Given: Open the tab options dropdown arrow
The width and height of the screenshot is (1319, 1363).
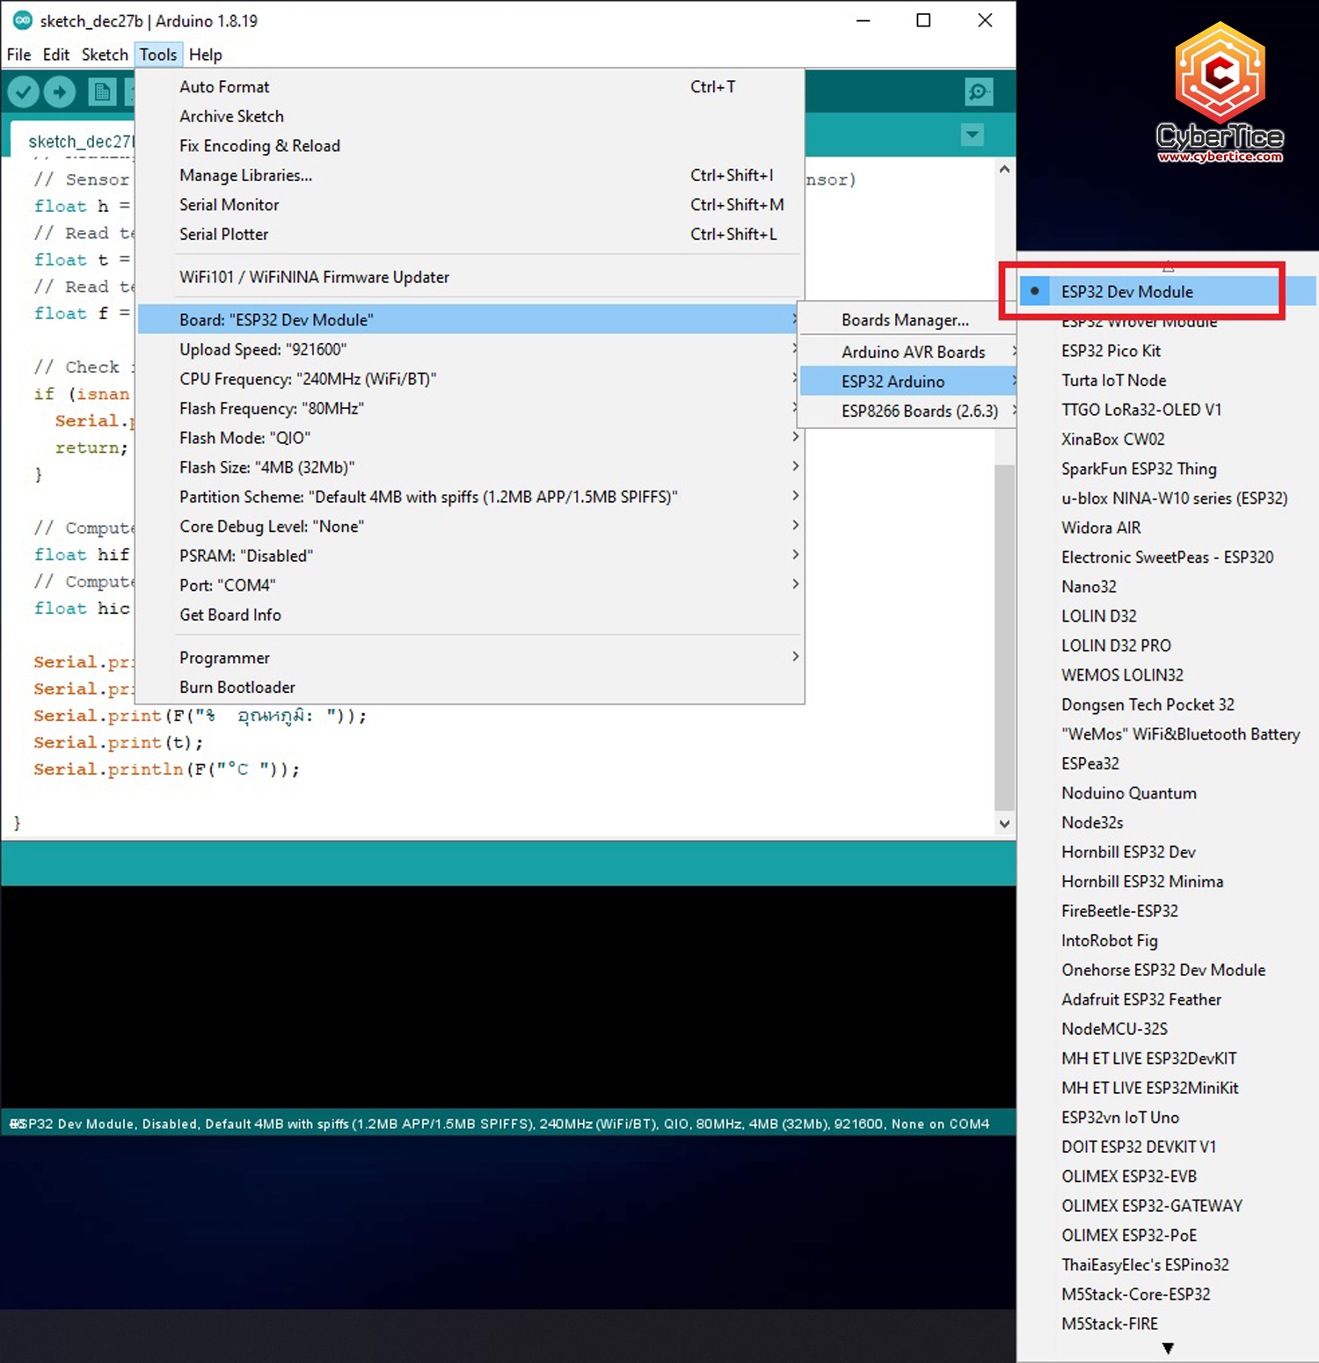Looking at the screenshot, I should 972,135.
